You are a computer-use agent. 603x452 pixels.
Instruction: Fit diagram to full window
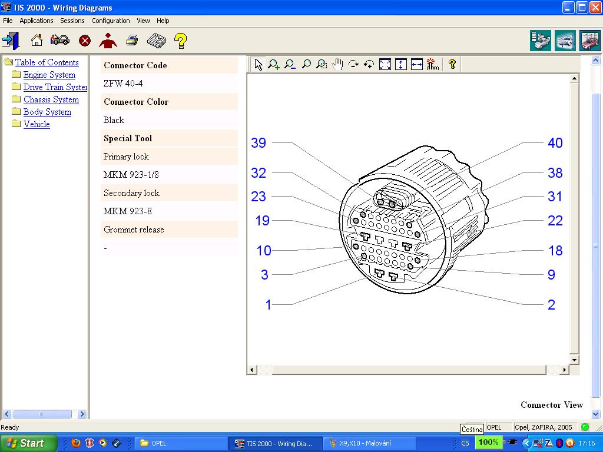coord(385,65)
